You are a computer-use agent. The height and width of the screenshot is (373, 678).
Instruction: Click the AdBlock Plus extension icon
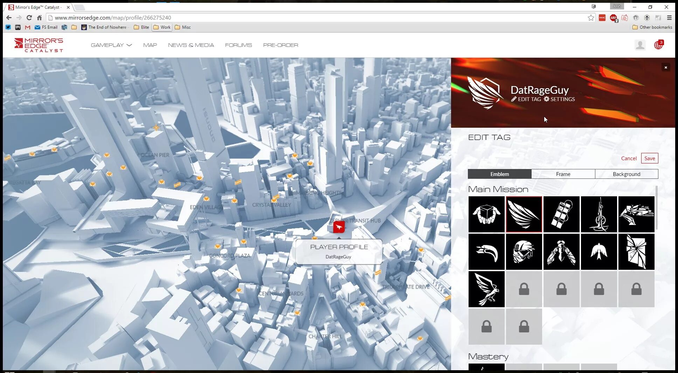point(614,17)
